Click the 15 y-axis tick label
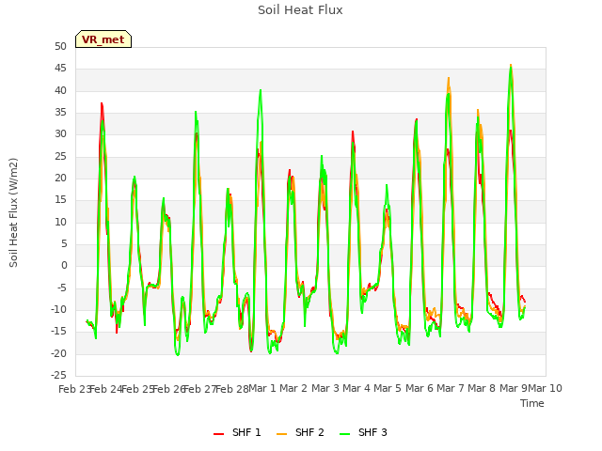602x451 pixels. tap(60, 200)
